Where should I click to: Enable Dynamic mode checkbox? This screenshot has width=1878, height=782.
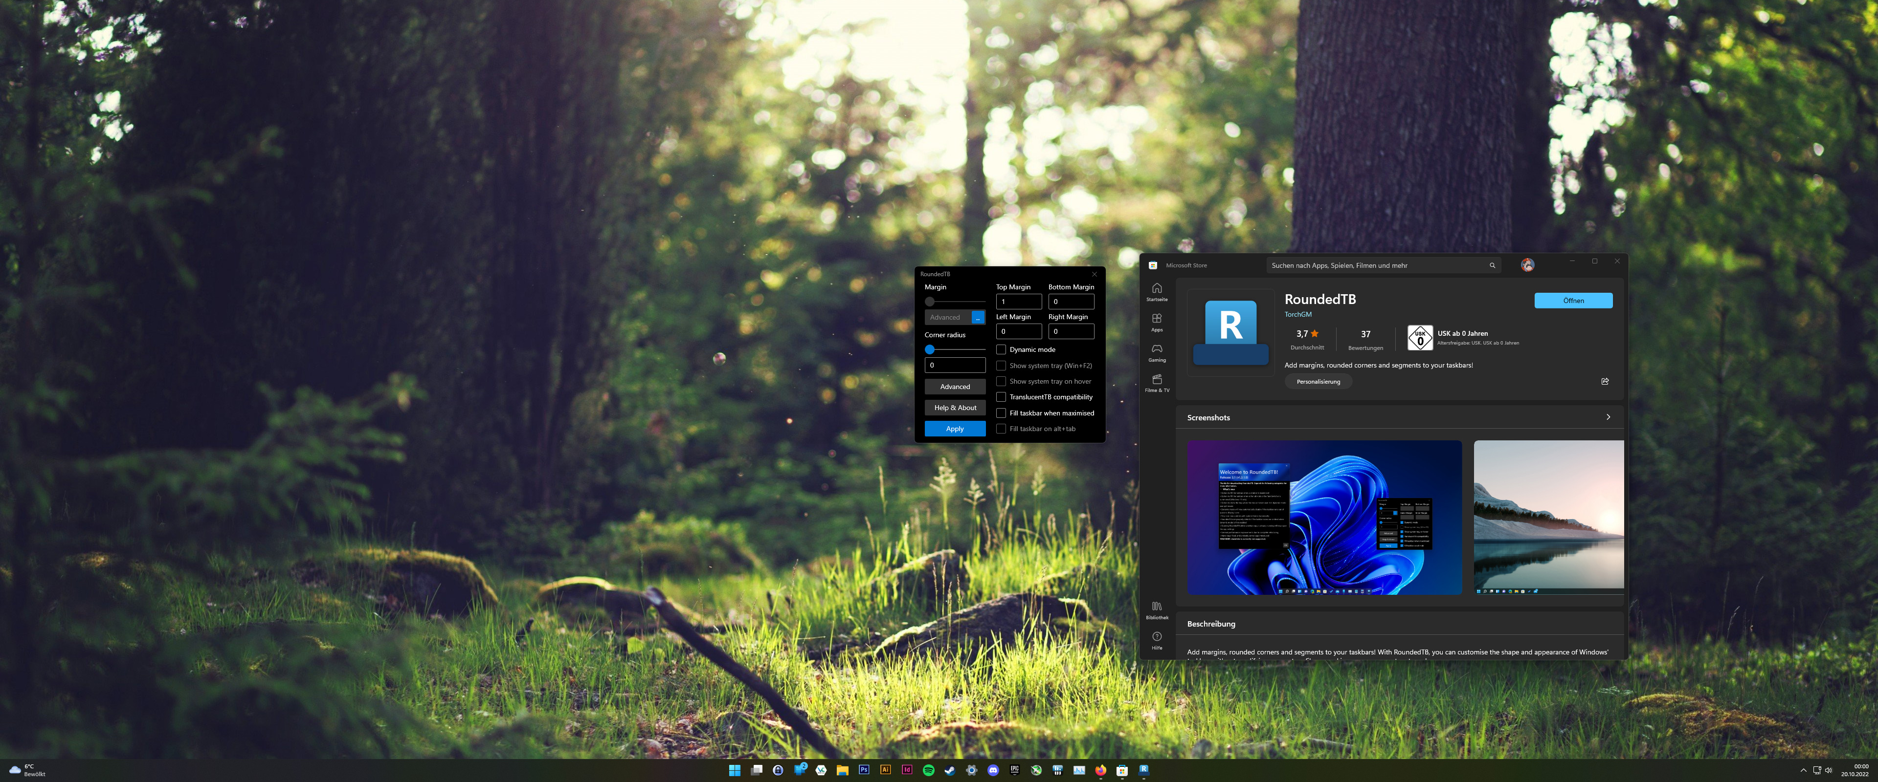click(x=1001, y=350)
